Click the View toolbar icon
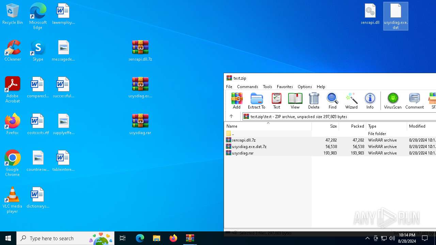 click(295, 101)
